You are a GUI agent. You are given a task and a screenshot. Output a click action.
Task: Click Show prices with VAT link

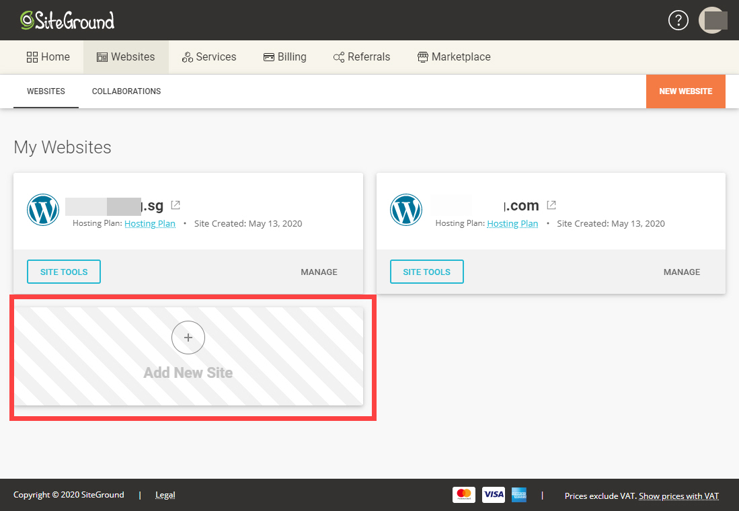(678, 496)
